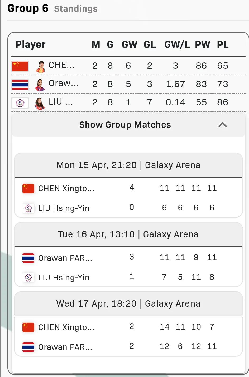Open Tue 16 Apr, 13:10 match header
Viewport: 249px width, 377px height.
tap(128, 234)
